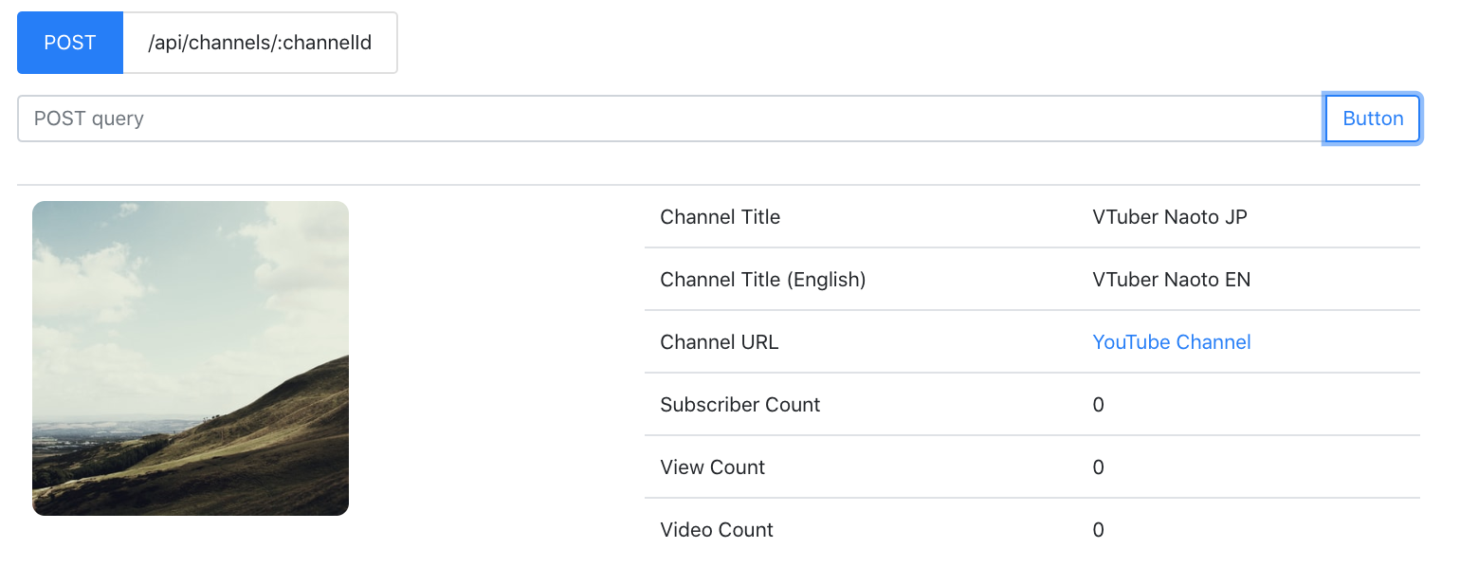Click the /api/channels/:channelId endpoint label
The height and width of the screenshot is (567, 1460).
(x=260, y=43)
